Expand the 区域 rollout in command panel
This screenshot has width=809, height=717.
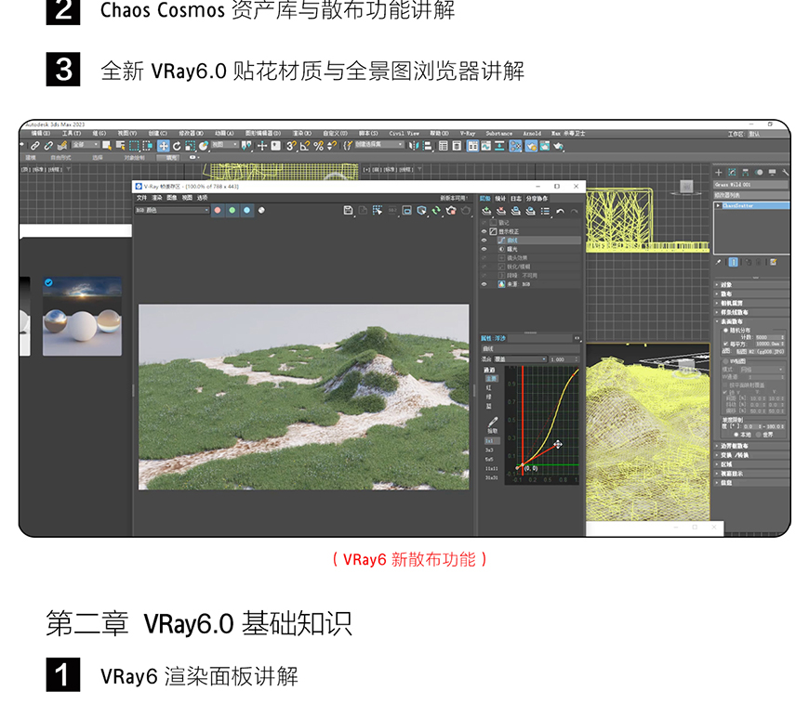pyautogui.click(x=750, y=464)
